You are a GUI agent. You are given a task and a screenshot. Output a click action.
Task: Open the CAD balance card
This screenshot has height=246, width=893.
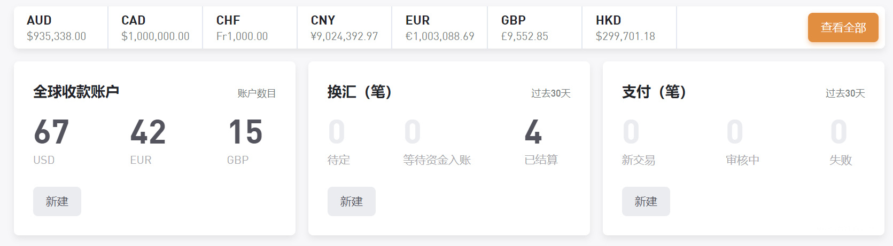point(156,28)
